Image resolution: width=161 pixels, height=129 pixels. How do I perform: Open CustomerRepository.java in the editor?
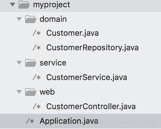[x=92, y=48]
